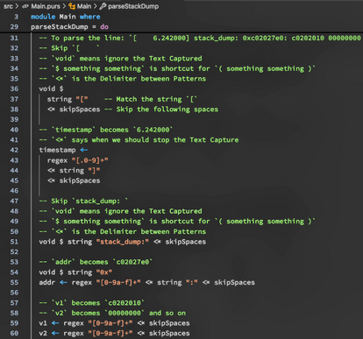
Task: Place cursor on the word timestamp on line 42
Action: pyautogui.click(x=57, y=150)
